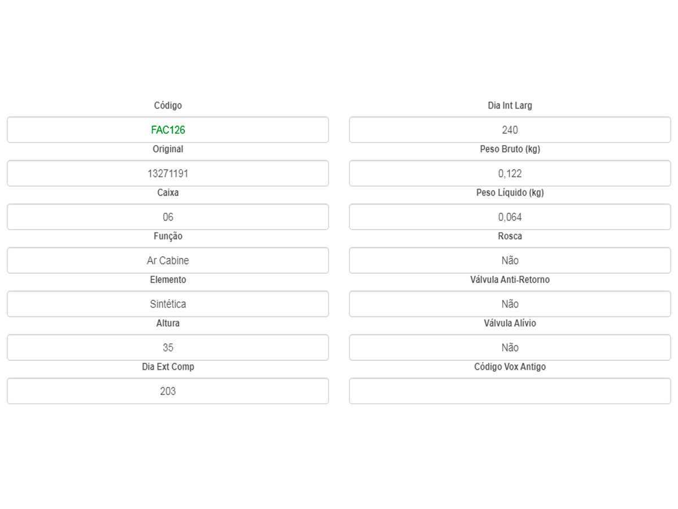Click the Válvula Alívio field

pyautogui.click(x=510, y=348)
